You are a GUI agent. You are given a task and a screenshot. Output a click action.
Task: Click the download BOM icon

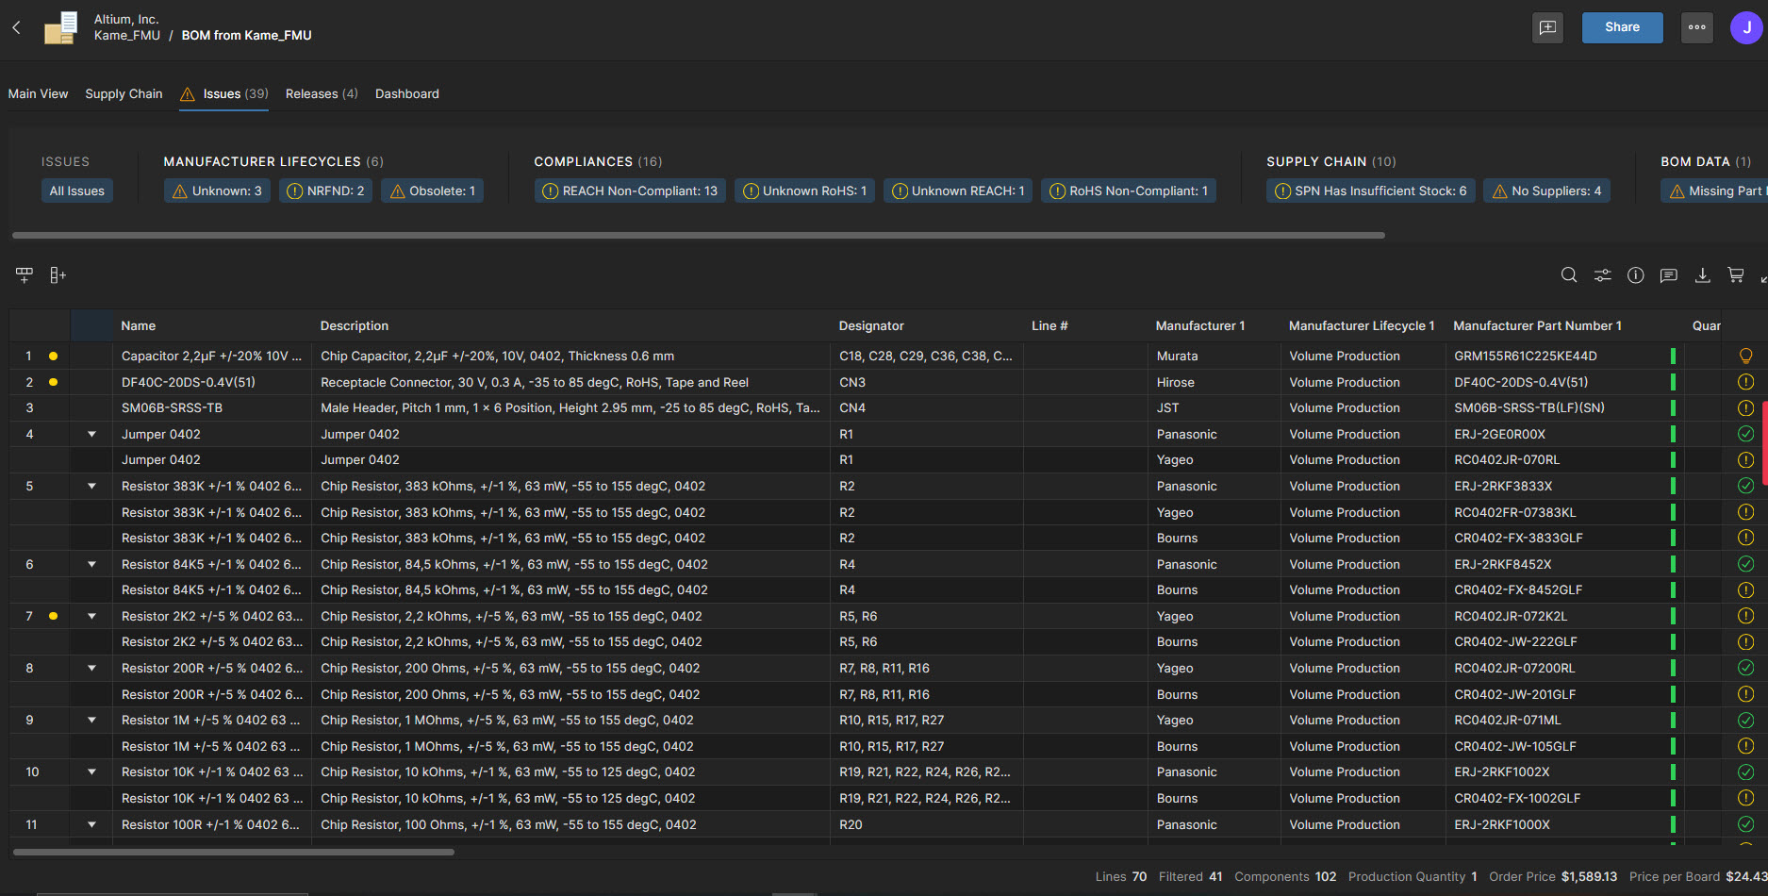click(1702, 274)
